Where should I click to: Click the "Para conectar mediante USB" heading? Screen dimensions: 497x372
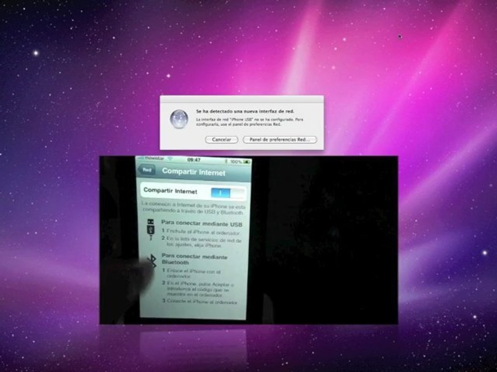[x=201, y=223]
